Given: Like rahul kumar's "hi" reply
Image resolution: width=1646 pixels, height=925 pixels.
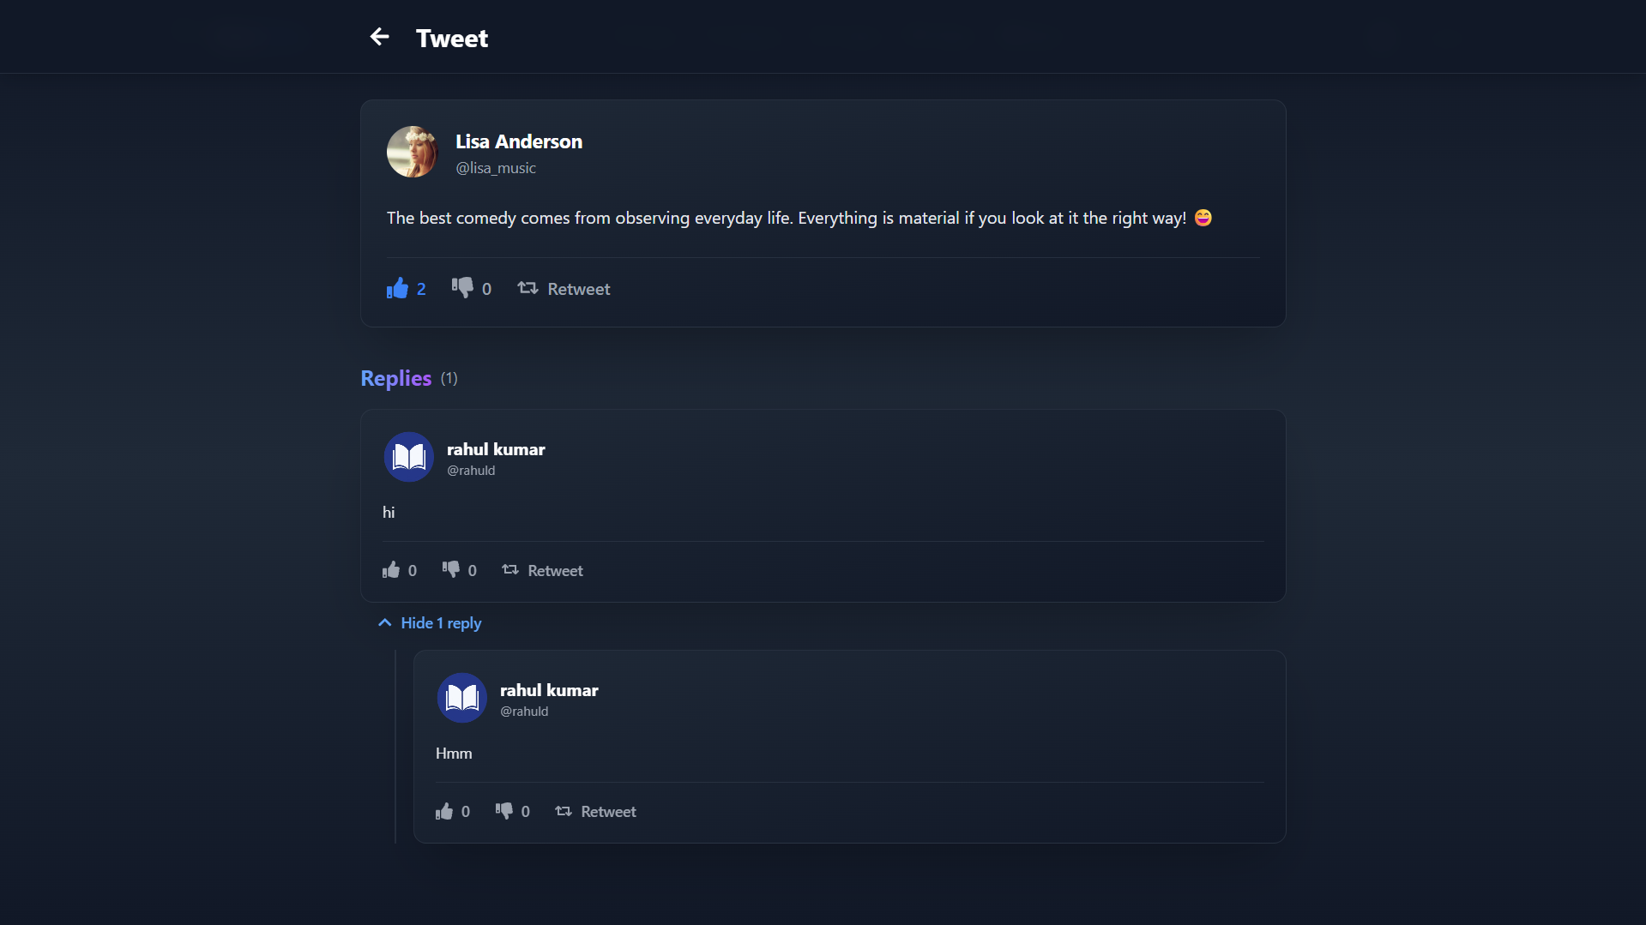Looking at the screenshot, I should point(391,570).
